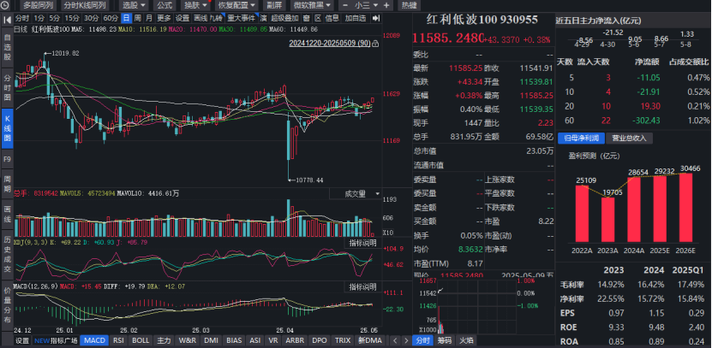Select the MACD indicator tab
The image size is (712, 348).
pos(95,340)
